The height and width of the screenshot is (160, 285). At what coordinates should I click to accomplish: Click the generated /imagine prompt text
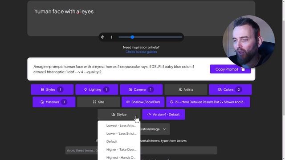(114, 69)
